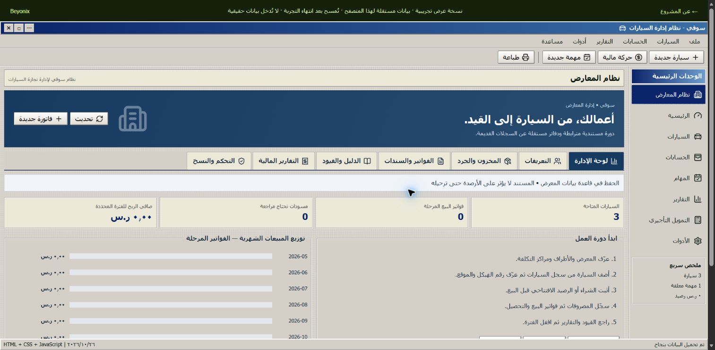Click the document icon on الفواتير والسندات tab
Image resolution: width=715 pixels, height=350 pixels.
[440, 161]
